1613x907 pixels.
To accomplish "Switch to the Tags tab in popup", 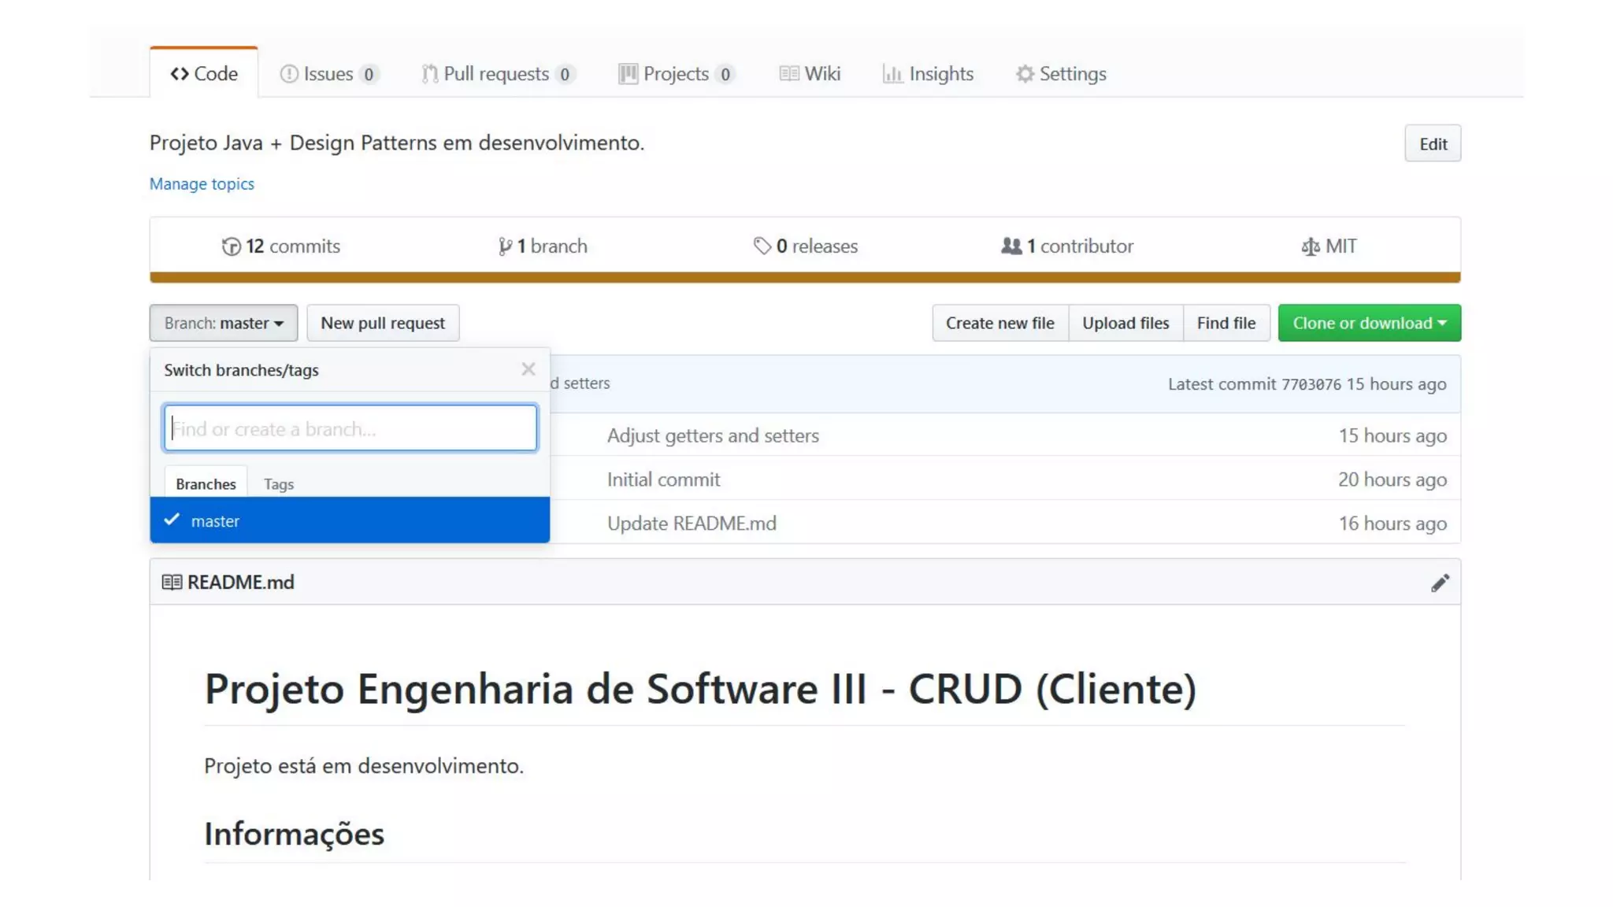I will pyautogui.click(x=279, y=484).
